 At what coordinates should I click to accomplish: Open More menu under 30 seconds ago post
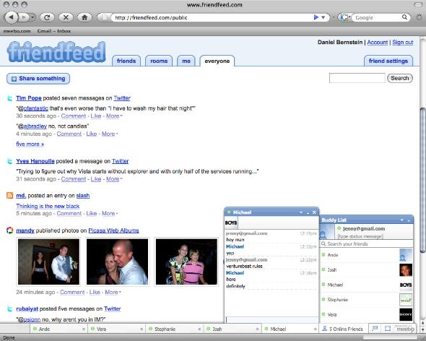[114, 116]
